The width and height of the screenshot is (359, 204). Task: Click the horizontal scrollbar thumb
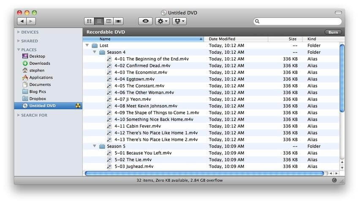[x=204, y=173]
